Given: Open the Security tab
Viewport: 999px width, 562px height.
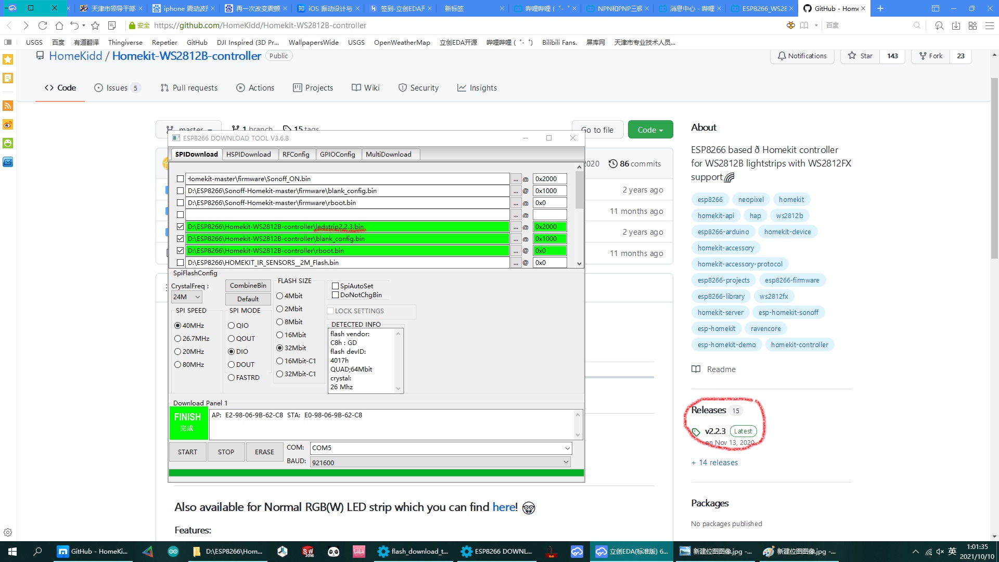Looking at the screenshot, I should click(x=419, y=88).
